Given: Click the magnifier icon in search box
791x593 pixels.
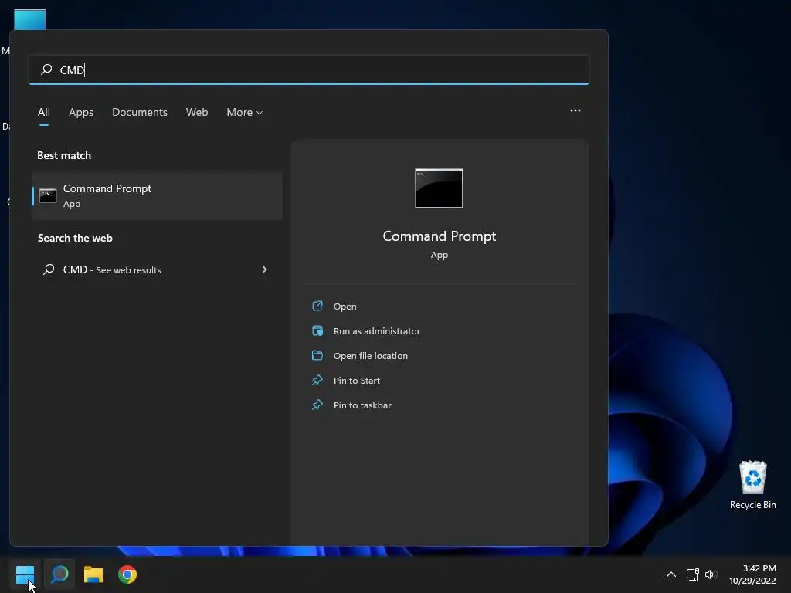Looking at the screenshot, I should tap(46, 69).
